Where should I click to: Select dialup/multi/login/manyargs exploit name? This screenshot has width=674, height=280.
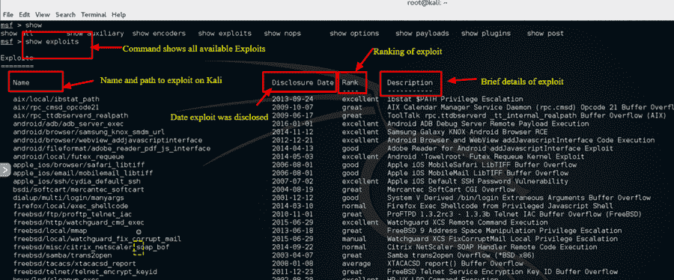click(x=68, y=197)
